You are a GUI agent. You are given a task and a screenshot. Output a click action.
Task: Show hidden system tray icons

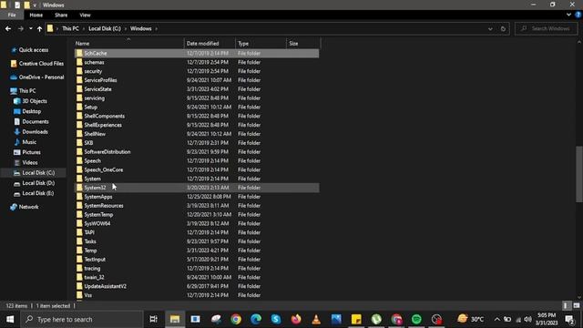click(497, 320)
